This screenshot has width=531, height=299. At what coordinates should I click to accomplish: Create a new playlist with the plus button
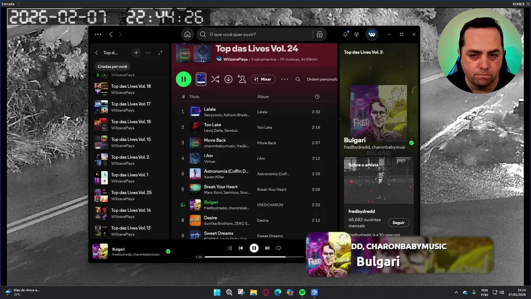(x=136, y=53)
